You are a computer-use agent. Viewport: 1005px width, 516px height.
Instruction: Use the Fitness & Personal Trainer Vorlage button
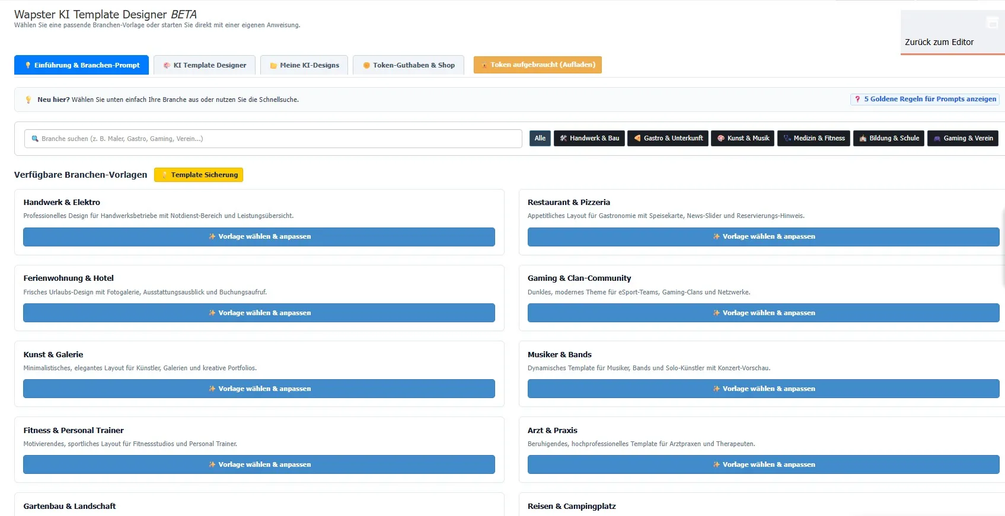259,464
